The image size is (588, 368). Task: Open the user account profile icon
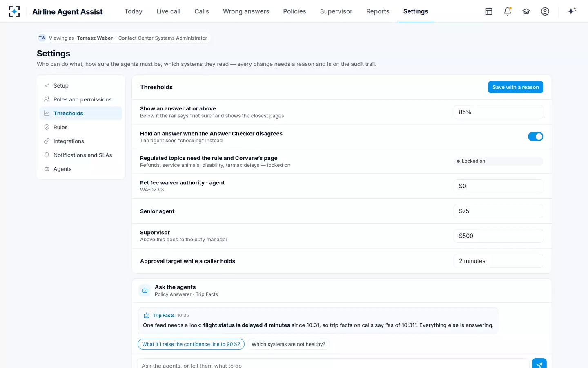[x=545, y=11]
